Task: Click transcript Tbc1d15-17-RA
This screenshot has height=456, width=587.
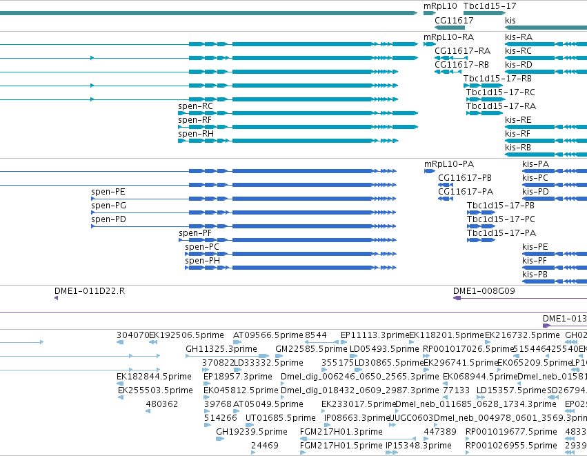Action: click(x=501, y=106)
